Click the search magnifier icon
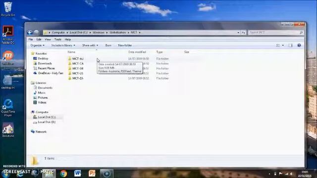The width and height of the screenshot is (317, 178). [301, 33]
